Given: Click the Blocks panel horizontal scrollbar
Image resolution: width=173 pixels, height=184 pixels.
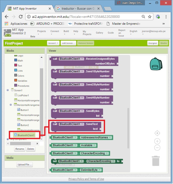Looking at the screenshot, I should 20,143.
